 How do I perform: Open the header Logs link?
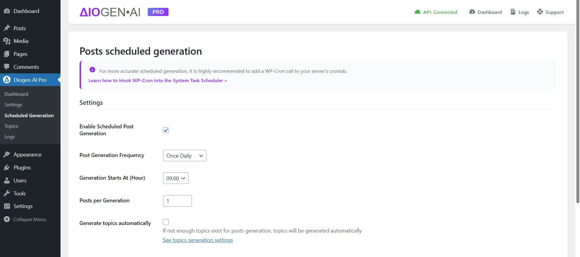point(520,12)
